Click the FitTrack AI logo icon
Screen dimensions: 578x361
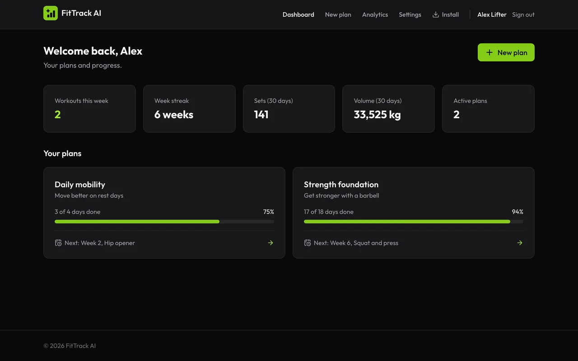click(51, 13)
